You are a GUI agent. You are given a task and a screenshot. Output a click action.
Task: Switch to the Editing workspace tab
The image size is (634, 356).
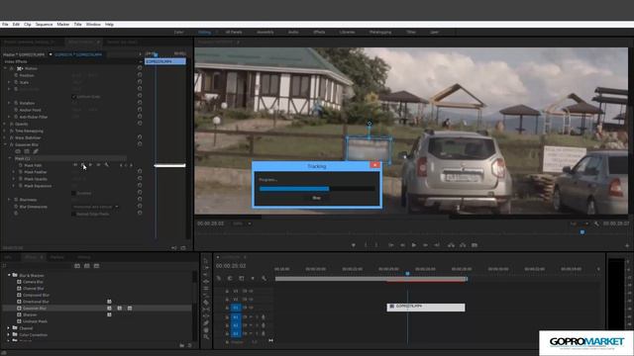204,32
